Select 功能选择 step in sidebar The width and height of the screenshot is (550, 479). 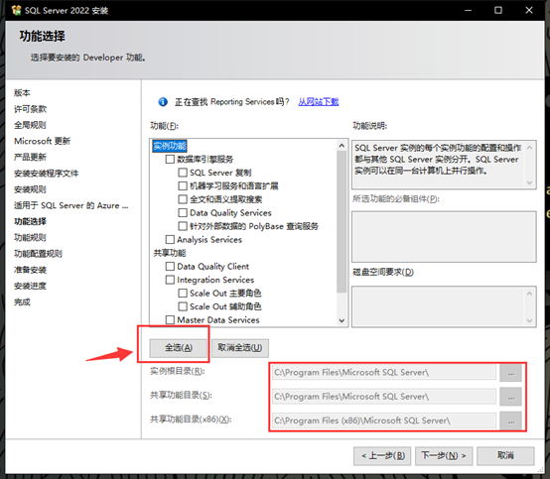coord(30,221)
